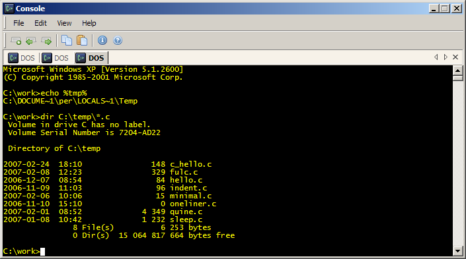Open the About info icon

[x=102, y=40]
